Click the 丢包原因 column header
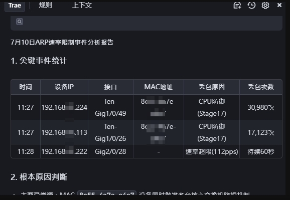The width and height of the screenshot is (290, 200). [x=212, y=87]
